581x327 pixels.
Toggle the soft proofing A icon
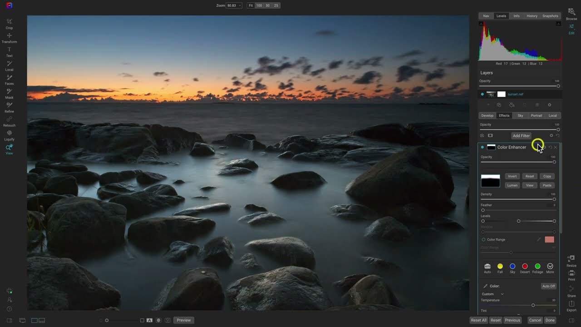point(149,320)
